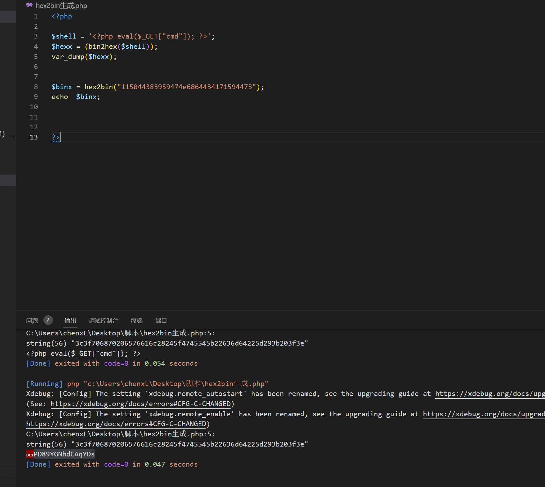Click the '0.047 seconds' Done output line
The height and width of the screenshot is (487, 545).
tap(112, 464)
